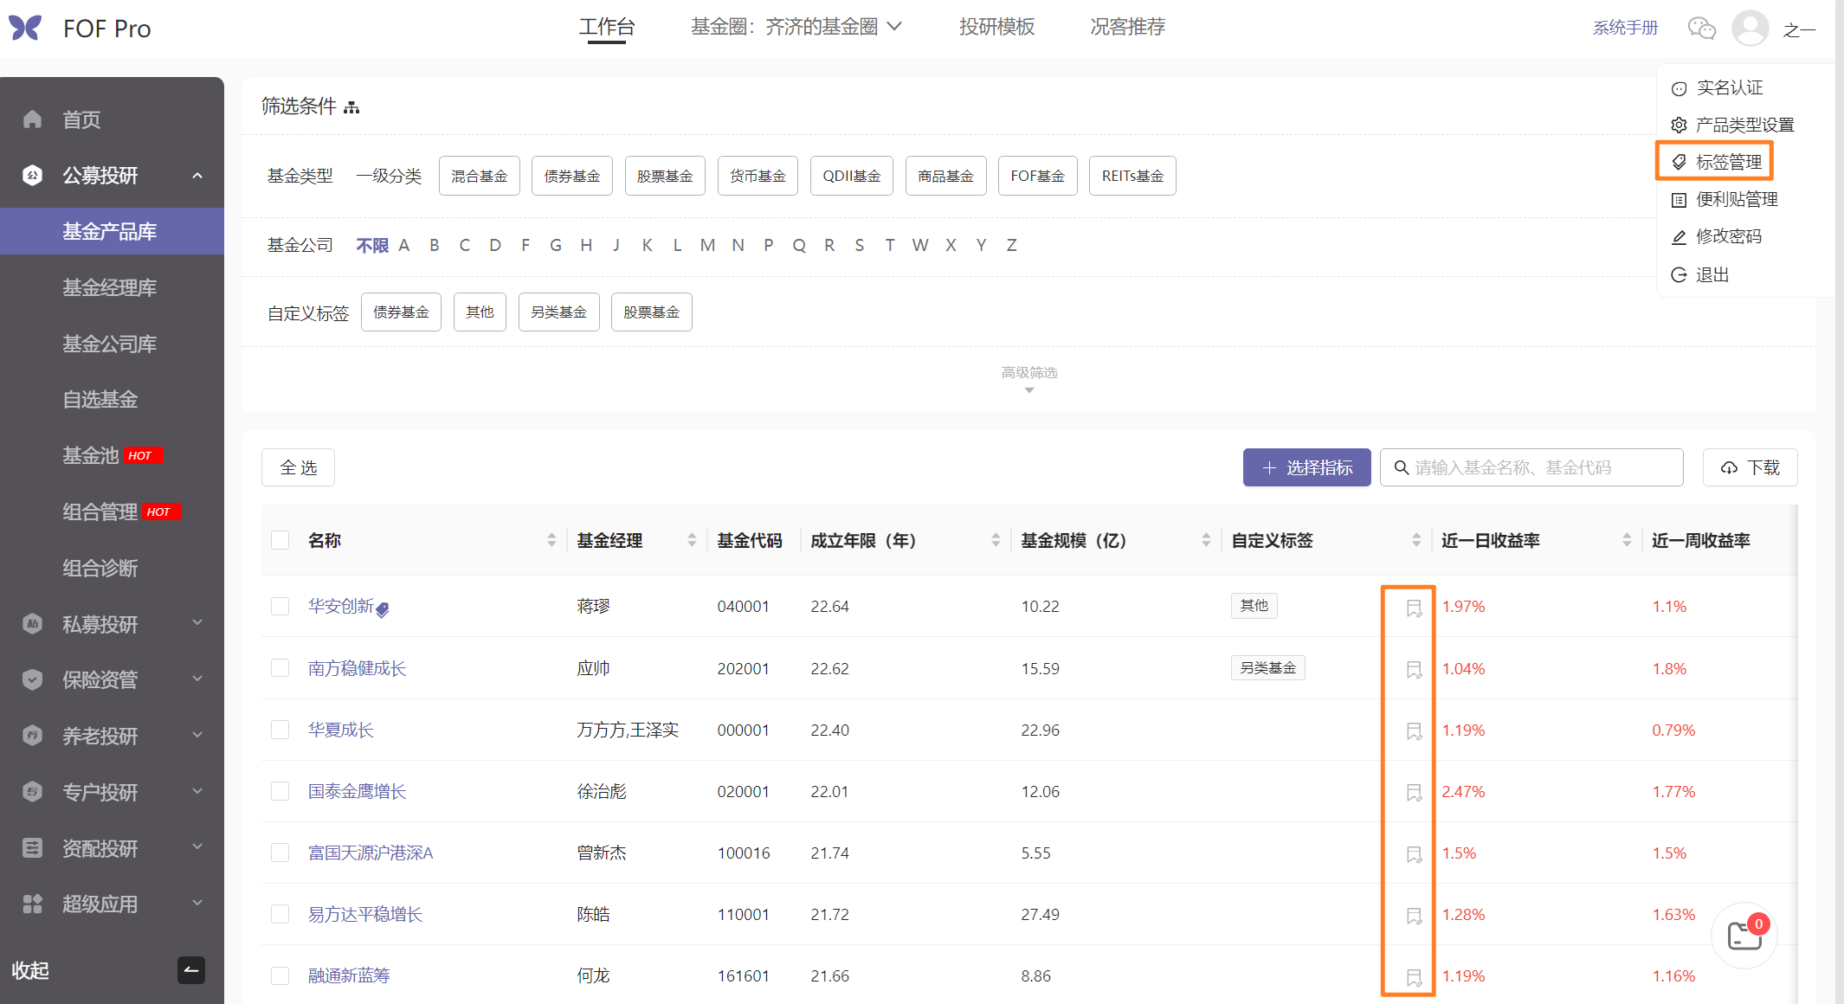Click the 选择指标 button
The width and height of the screenshot is (1844, 1004).
tap(1306, 467)
